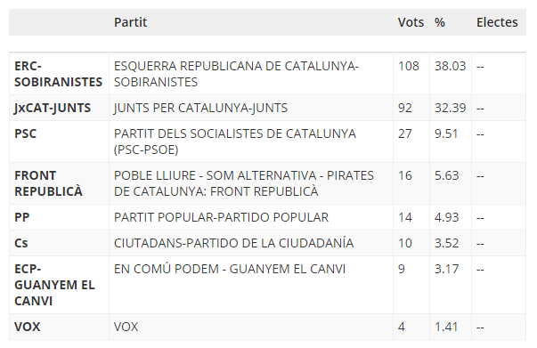
Task: Click the Vots column header
Action: click(x=411, y=22)
